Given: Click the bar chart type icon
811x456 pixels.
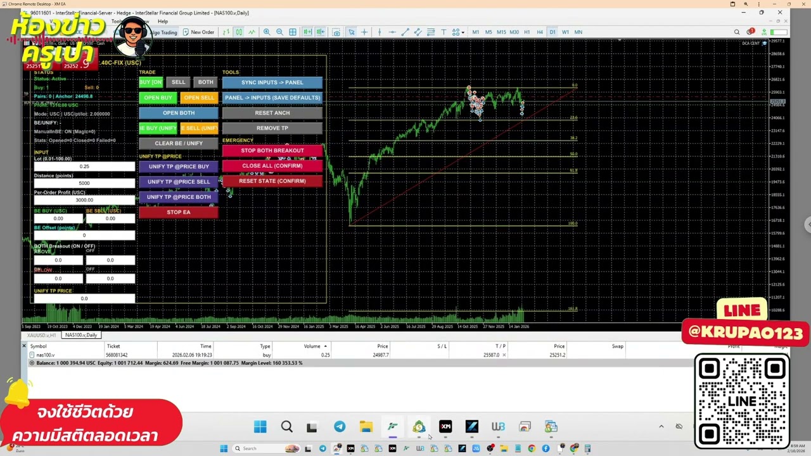Looking at the screenshot, I should [226, 32].
